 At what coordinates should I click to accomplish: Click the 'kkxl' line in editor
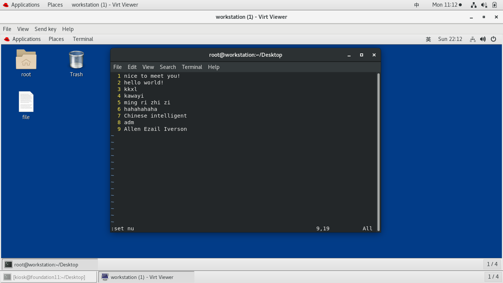pyautogui.click(x=130, y=89)
